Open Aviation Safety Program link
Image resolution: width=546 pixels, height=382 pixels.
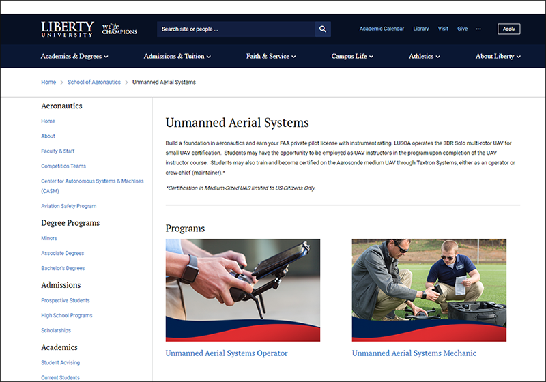coord(69,206)
